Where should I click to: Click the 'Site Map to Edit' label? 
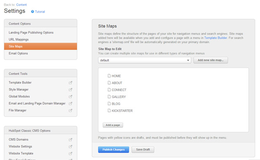[110, 49]
